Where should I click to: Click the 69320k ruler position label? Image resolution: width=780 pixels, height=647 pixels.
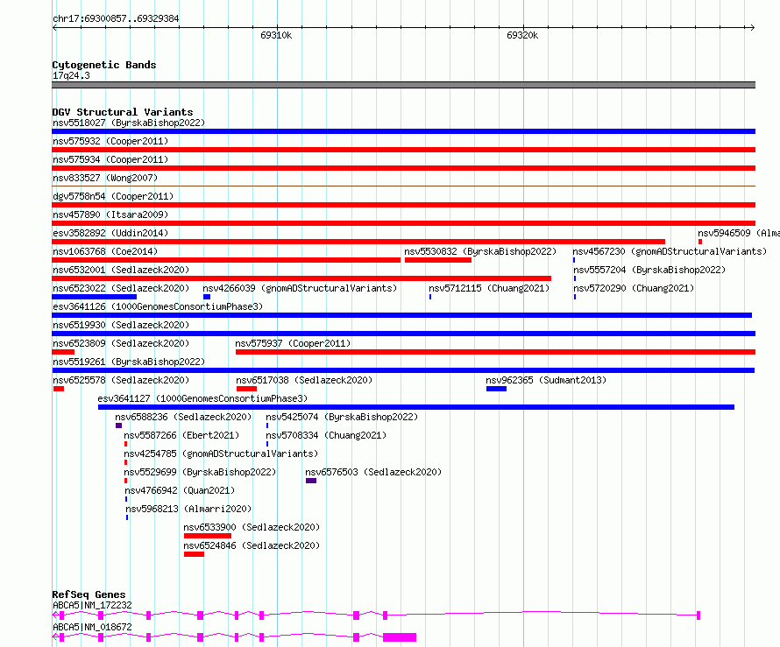click(x=522, y=35)
